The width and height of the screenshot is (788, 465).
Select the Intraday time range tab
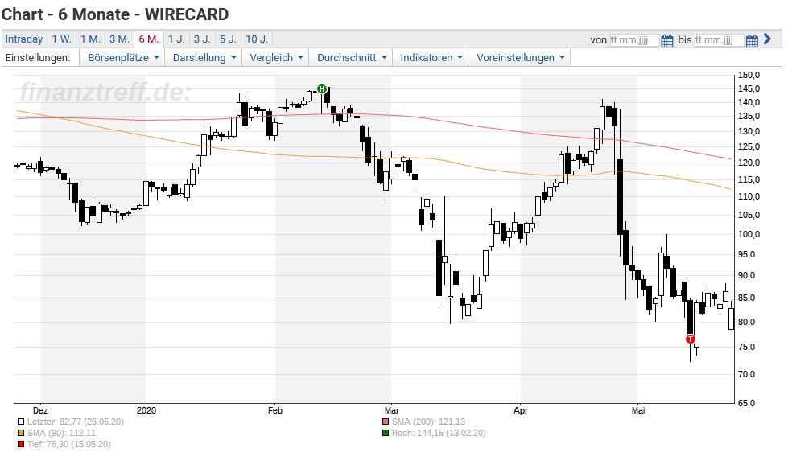(x=23, y=39)
